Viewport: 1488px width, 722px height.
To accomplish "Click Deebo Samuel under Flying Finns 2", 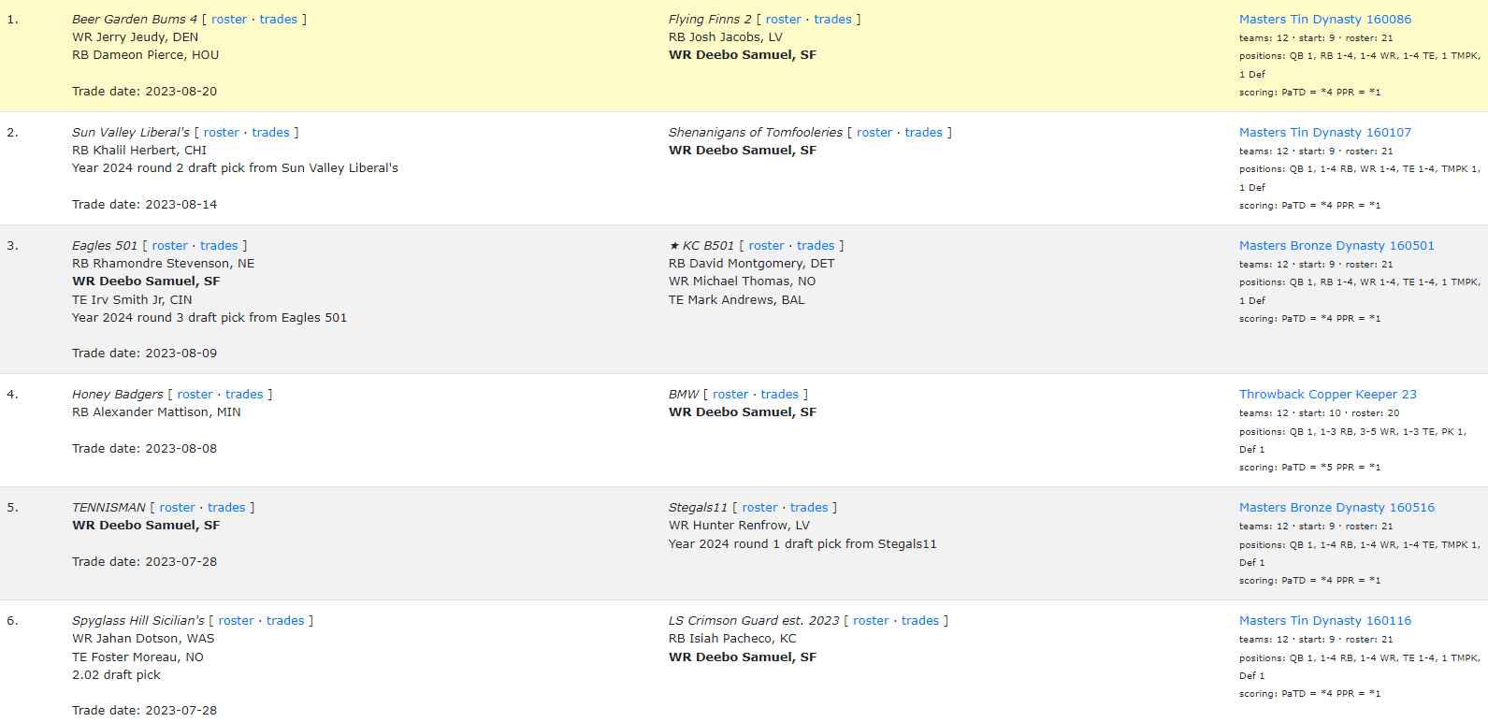I will [743, 54].
